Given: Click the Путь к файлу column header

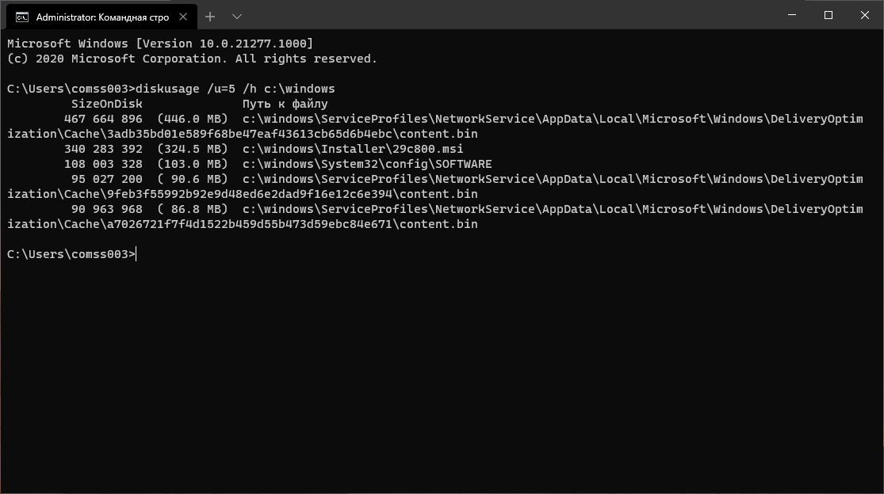Looking at the screenshot, I should tap(285, 104).
